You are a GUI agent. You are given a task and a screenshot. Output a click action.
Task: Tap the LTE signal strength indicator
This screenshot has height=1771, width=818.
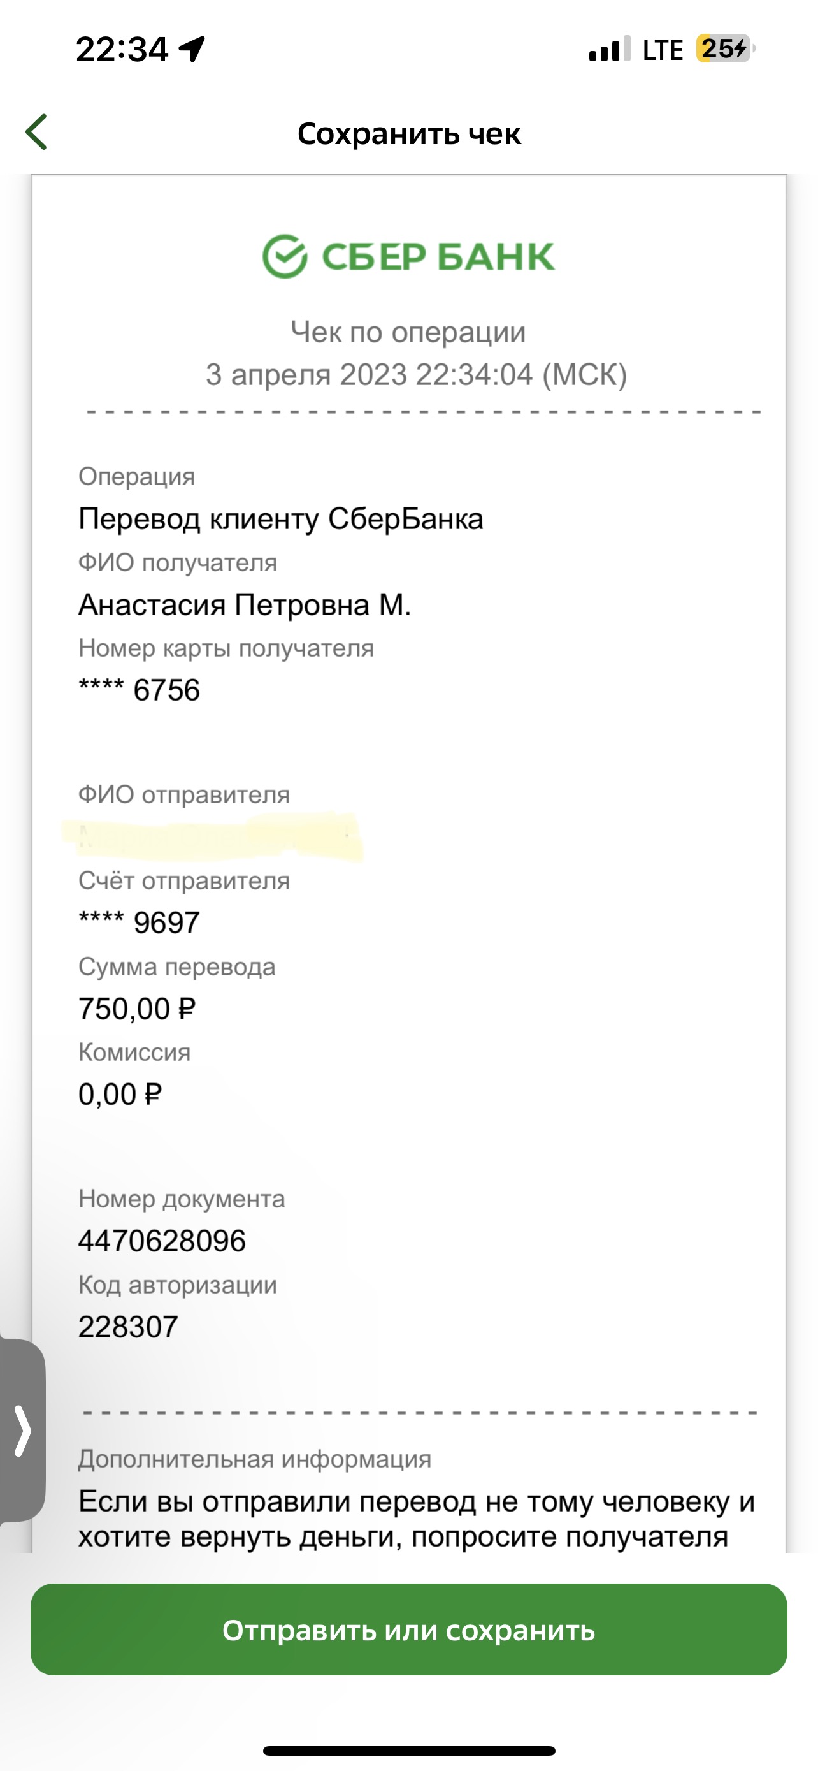609,49
